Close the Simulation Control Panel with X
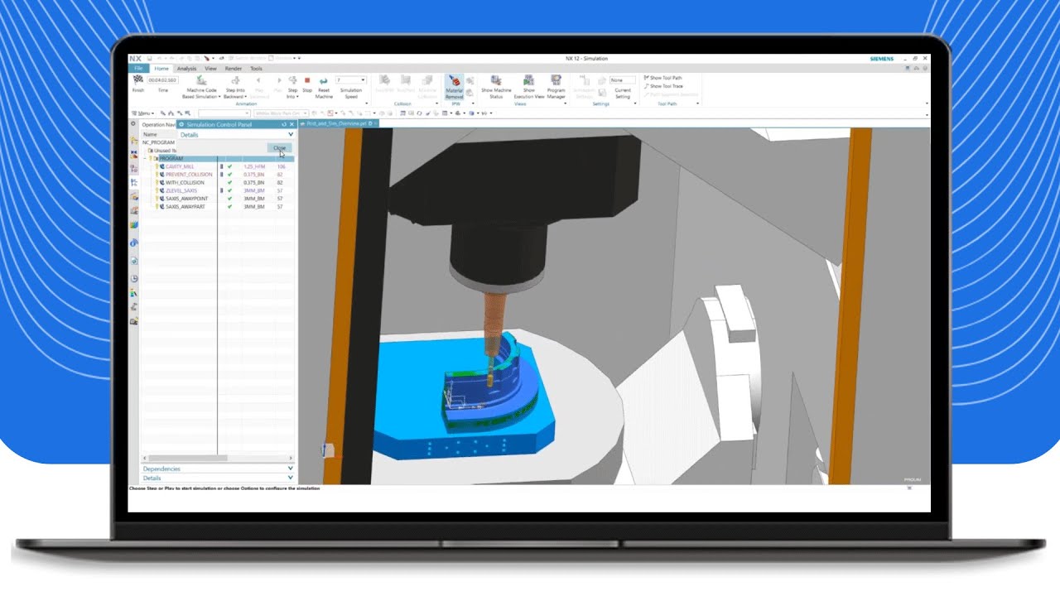The height and width of the screenshot is (596, 1060). [x=291, y=124]
